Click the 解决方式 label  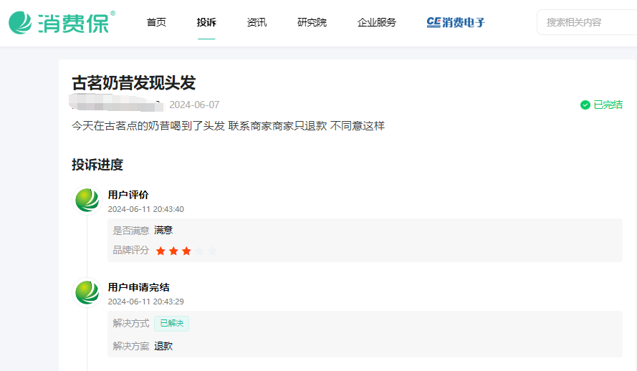click(131, 323)
